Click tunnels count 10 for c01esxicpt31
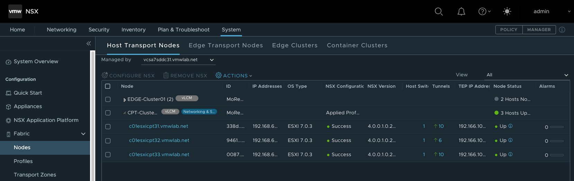Screen dimensions: 574x181 coord(441,126)
